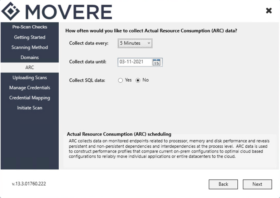Click the ARC description paragraph
280x198 pixels.
tap(169, 149)
